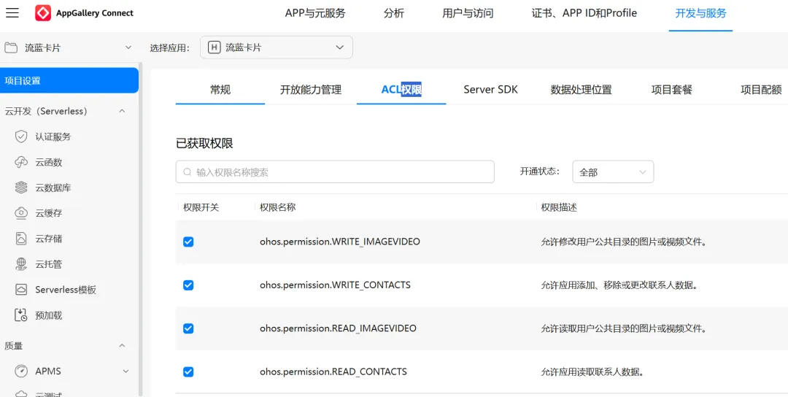Open the 项目设置 sidebar item
This screenshot has height=397, width=788.
point(69,80)
